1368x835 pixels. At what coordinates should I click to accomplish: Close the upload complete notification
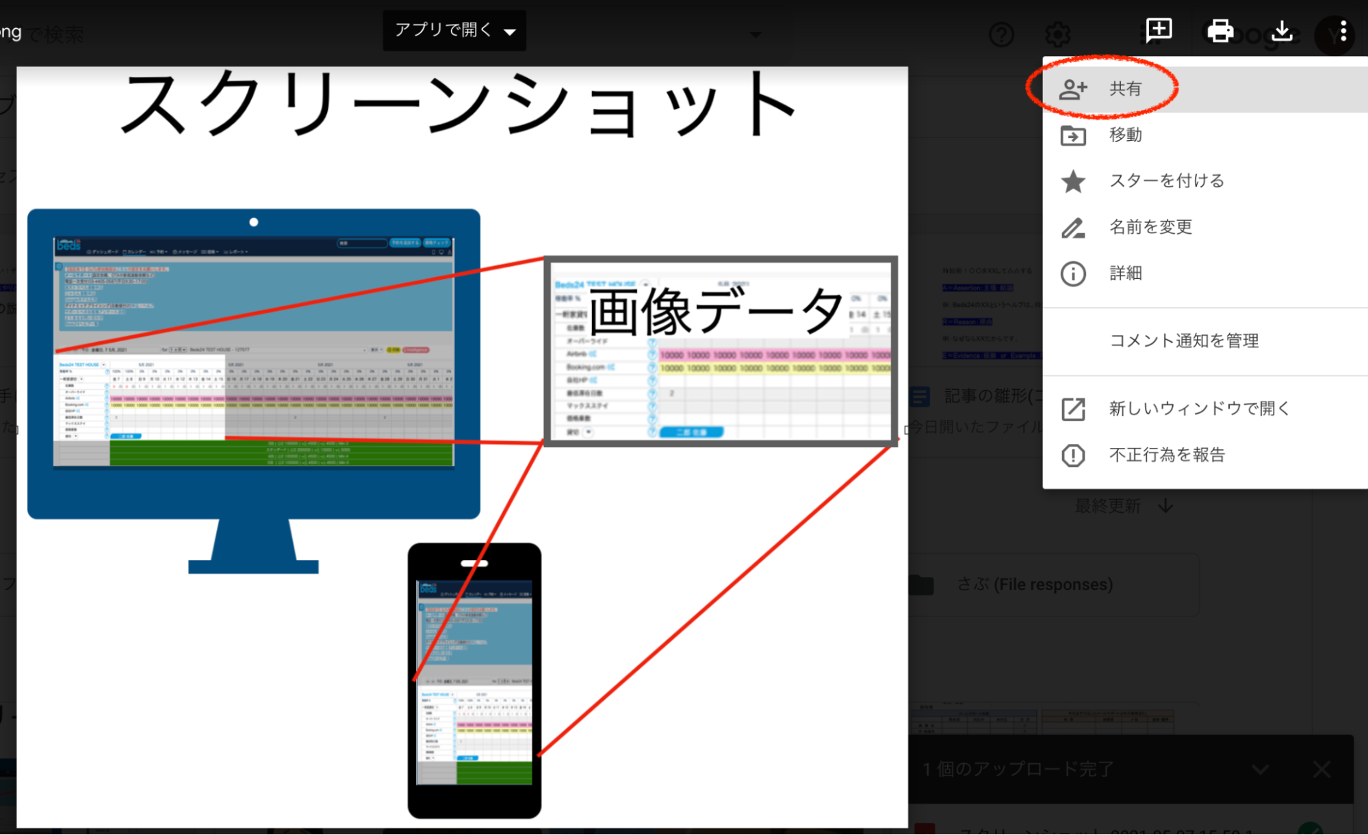[1321, 769]
